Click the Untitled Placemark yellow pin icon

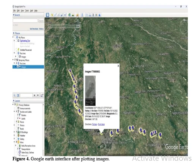(19, 50)
